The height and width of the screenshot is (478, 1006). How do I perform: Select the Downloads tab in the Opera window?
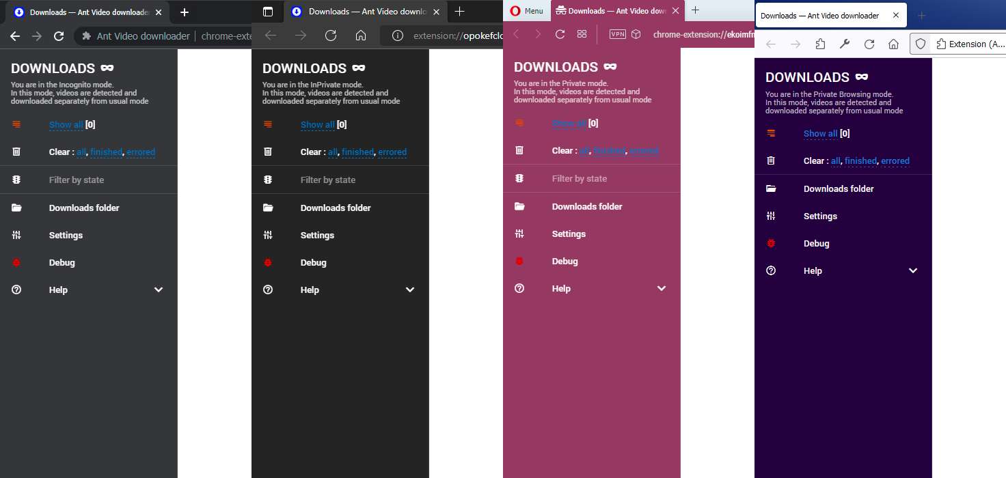point(617,11)
